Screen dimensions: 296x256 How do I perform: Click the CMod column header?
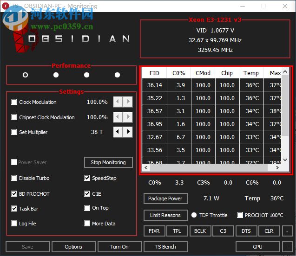point(203,73)
